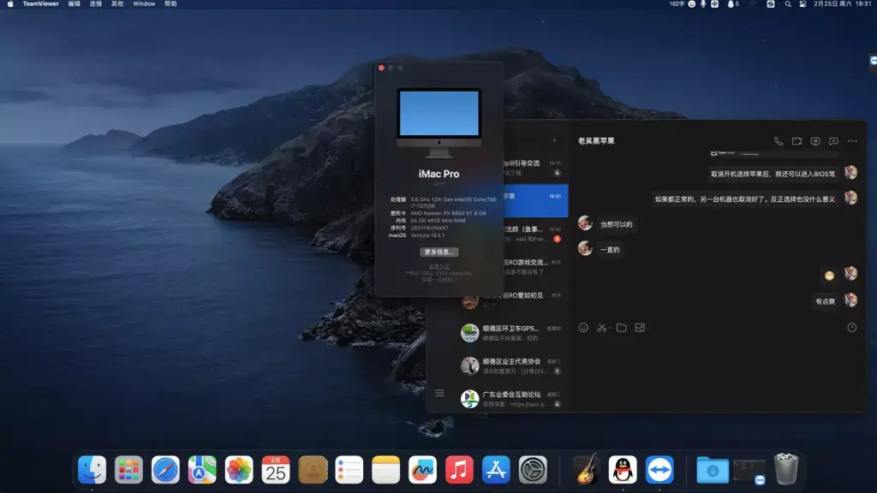Screen dimensions: 877x493
Task: Open Control Center in menu bar
Action: 802,4
